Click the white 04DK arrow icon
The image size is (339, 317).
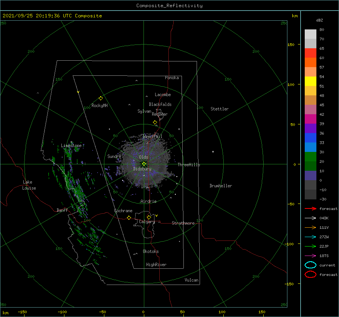tap(310, 218)
